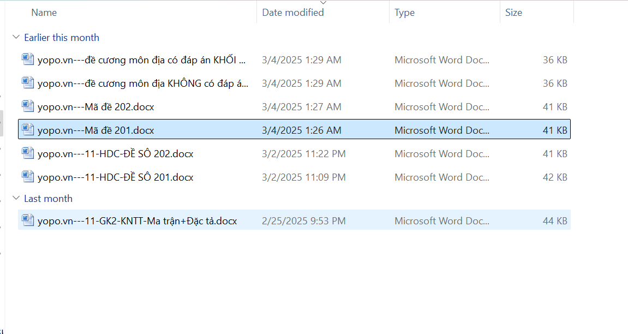The width and height of the screenshot is (628, 334).
Task: Click Word icon of 'KHÔNG có đáp á' file
Action: [x=28, y=83]
